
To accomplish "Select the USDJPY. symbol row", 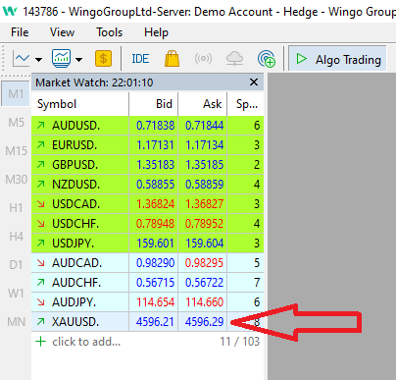I will pos(147,244).
